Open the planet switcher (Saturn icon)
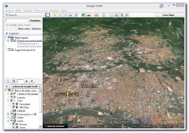This screenshot has height=133, width=189. pos(96,15)
